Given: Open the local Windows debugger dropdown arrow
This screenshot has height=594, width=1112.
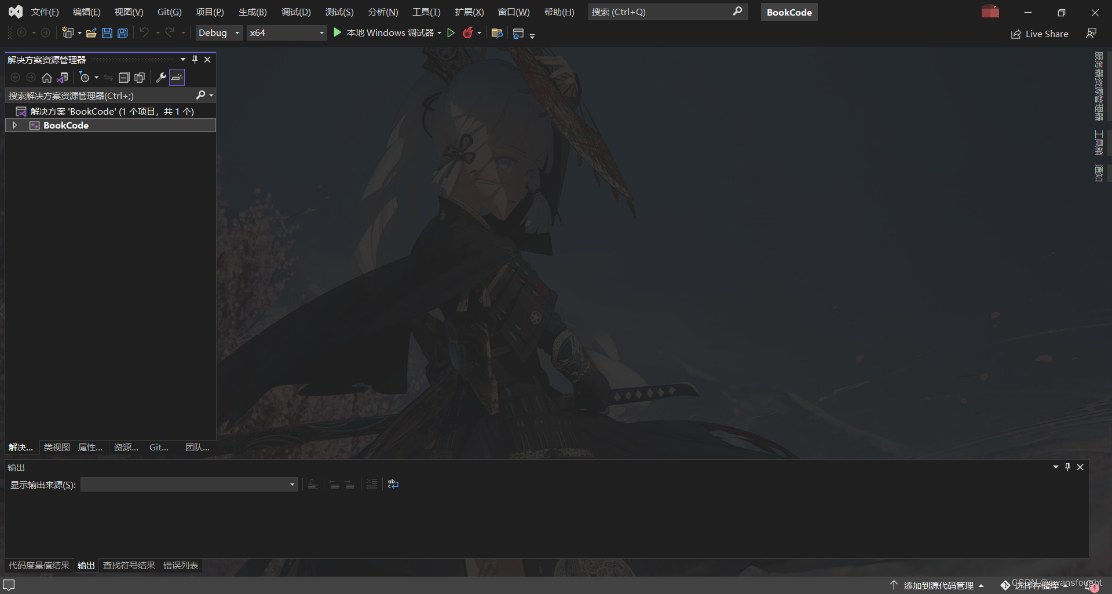Looking at the screenshot, I should 440,33.
